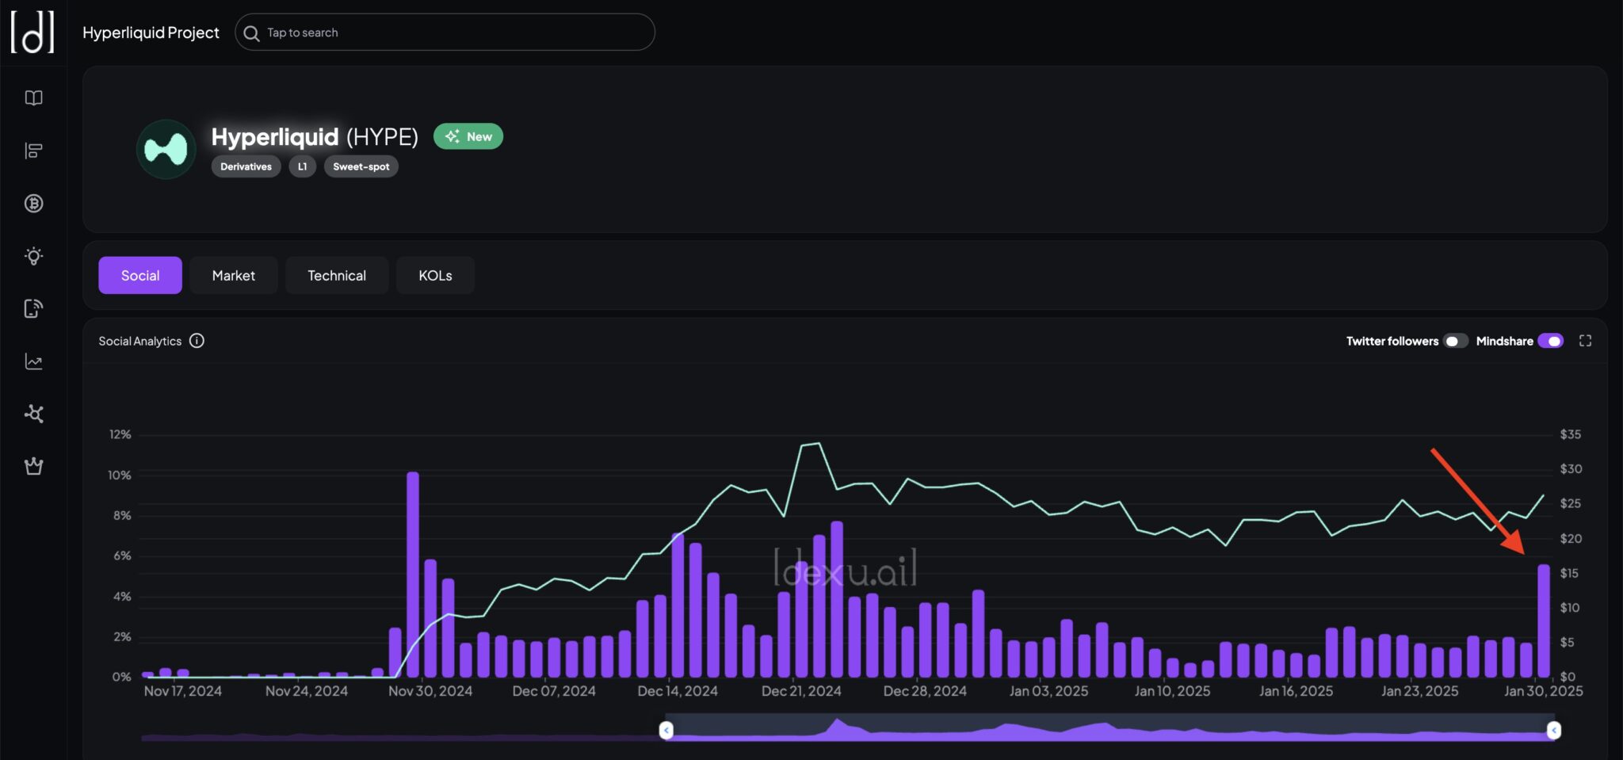
Task: Grab the right range slider handle
Action: click(x=1554, y=730)
